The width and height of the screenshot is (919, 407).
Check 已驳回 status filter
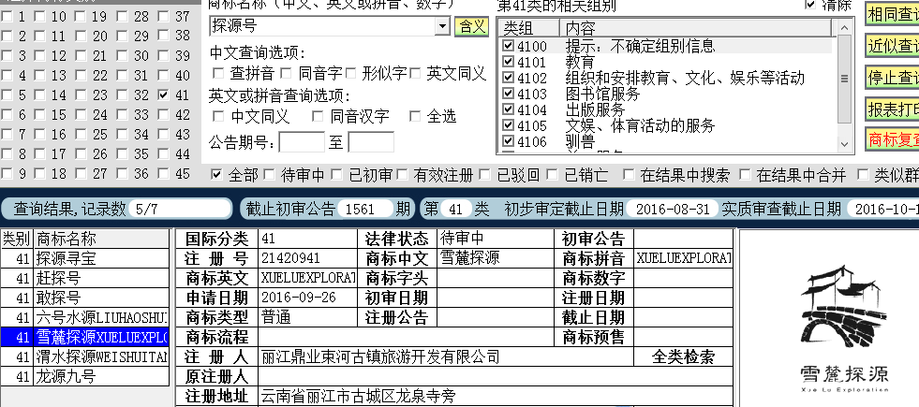click(x=484, y=175)
